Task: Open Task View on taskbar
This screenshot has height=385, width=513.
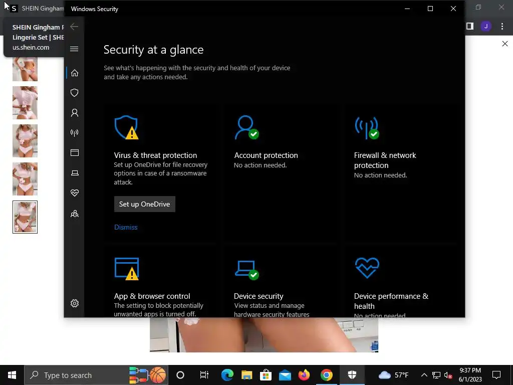Action: (204, 375)
